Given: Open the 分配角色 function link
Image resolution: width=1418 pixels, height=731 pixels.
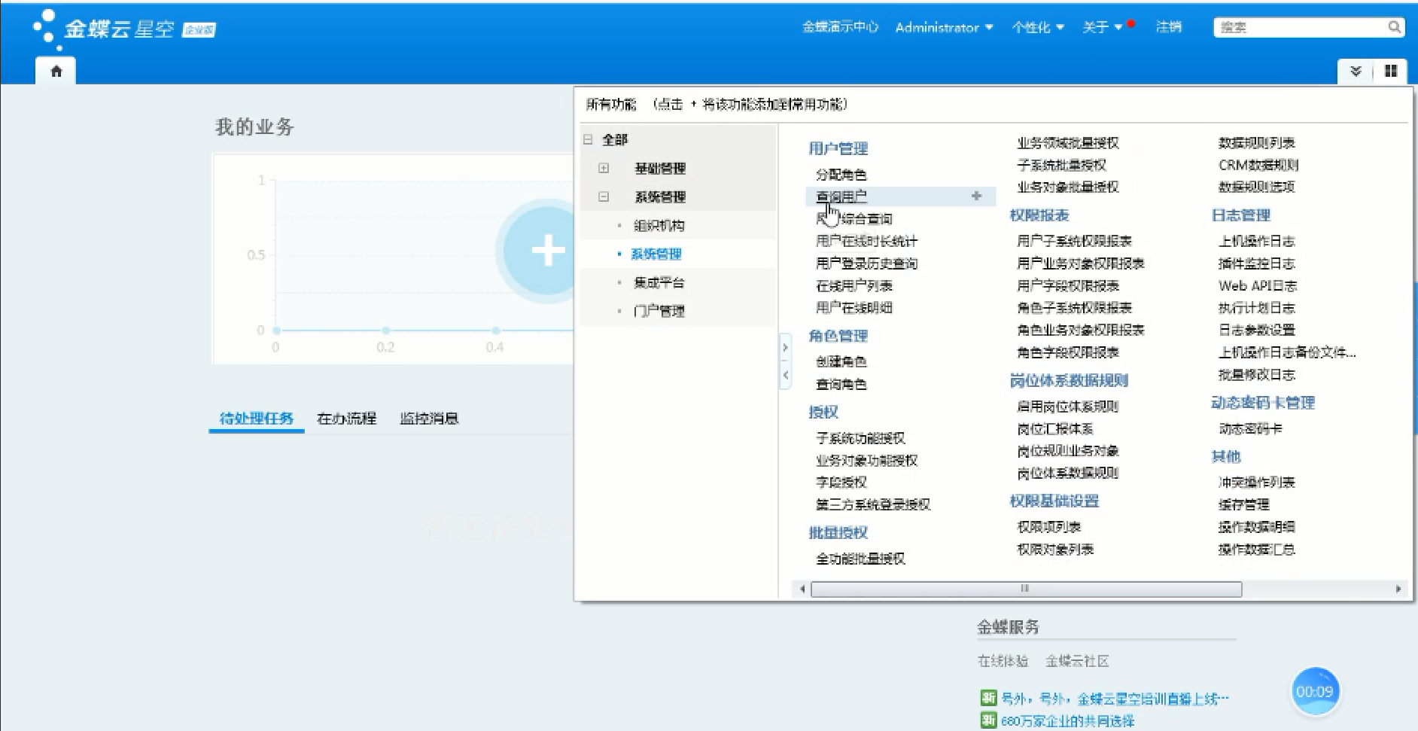Looking at the screenshot, I should coord(841,175).
